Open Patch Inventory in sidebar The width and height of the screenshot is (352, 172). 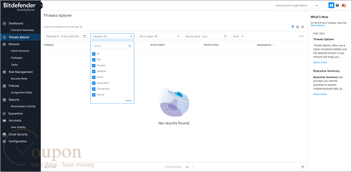tap(20, 51)
